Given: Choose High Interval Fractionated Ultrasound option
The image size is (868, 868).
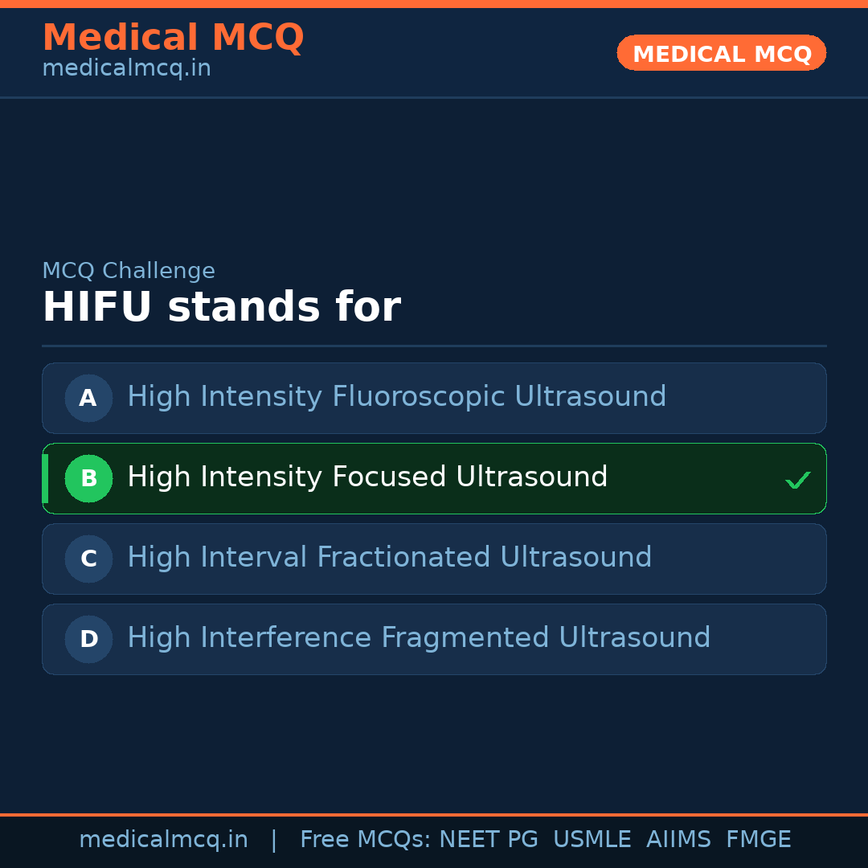Looking at the screenshot, I should tap(389, 558).
